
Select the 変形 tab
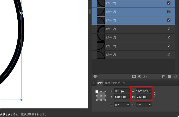(x=100, y=83)
